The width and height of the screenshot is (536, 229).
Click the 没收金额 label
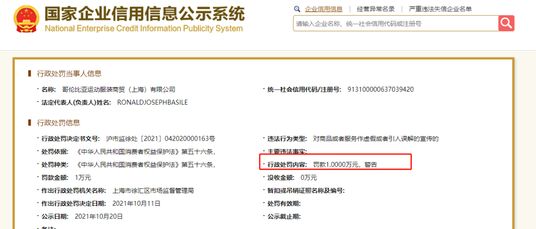(x=280, y=177)
